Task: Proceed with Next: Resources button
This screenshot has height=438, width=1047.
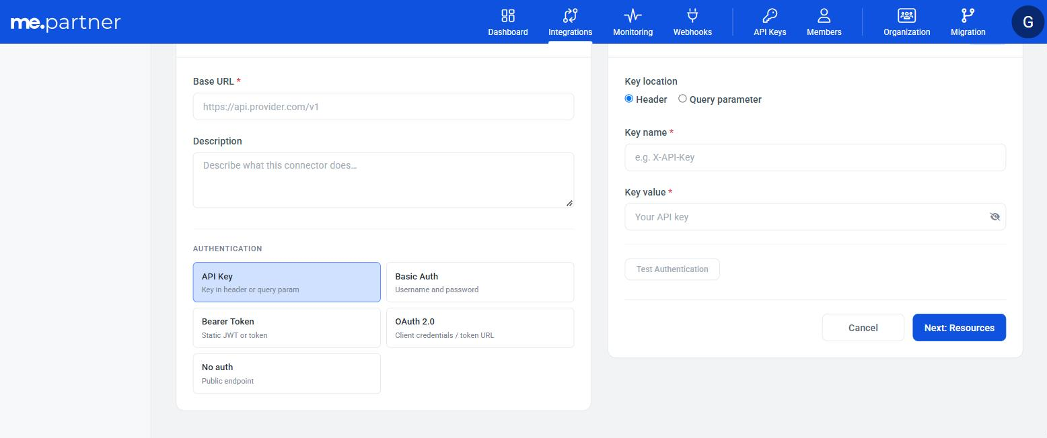Action: point(959,328)
